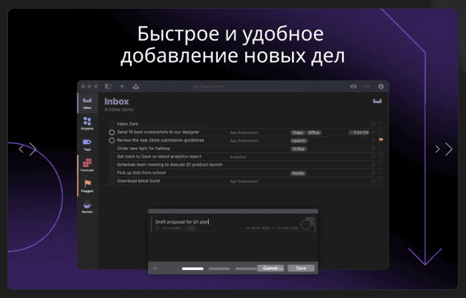Click the 'Today' tag
Image resolution: width=466 pixels, height=298 pixels.
(x=297, y=132)
